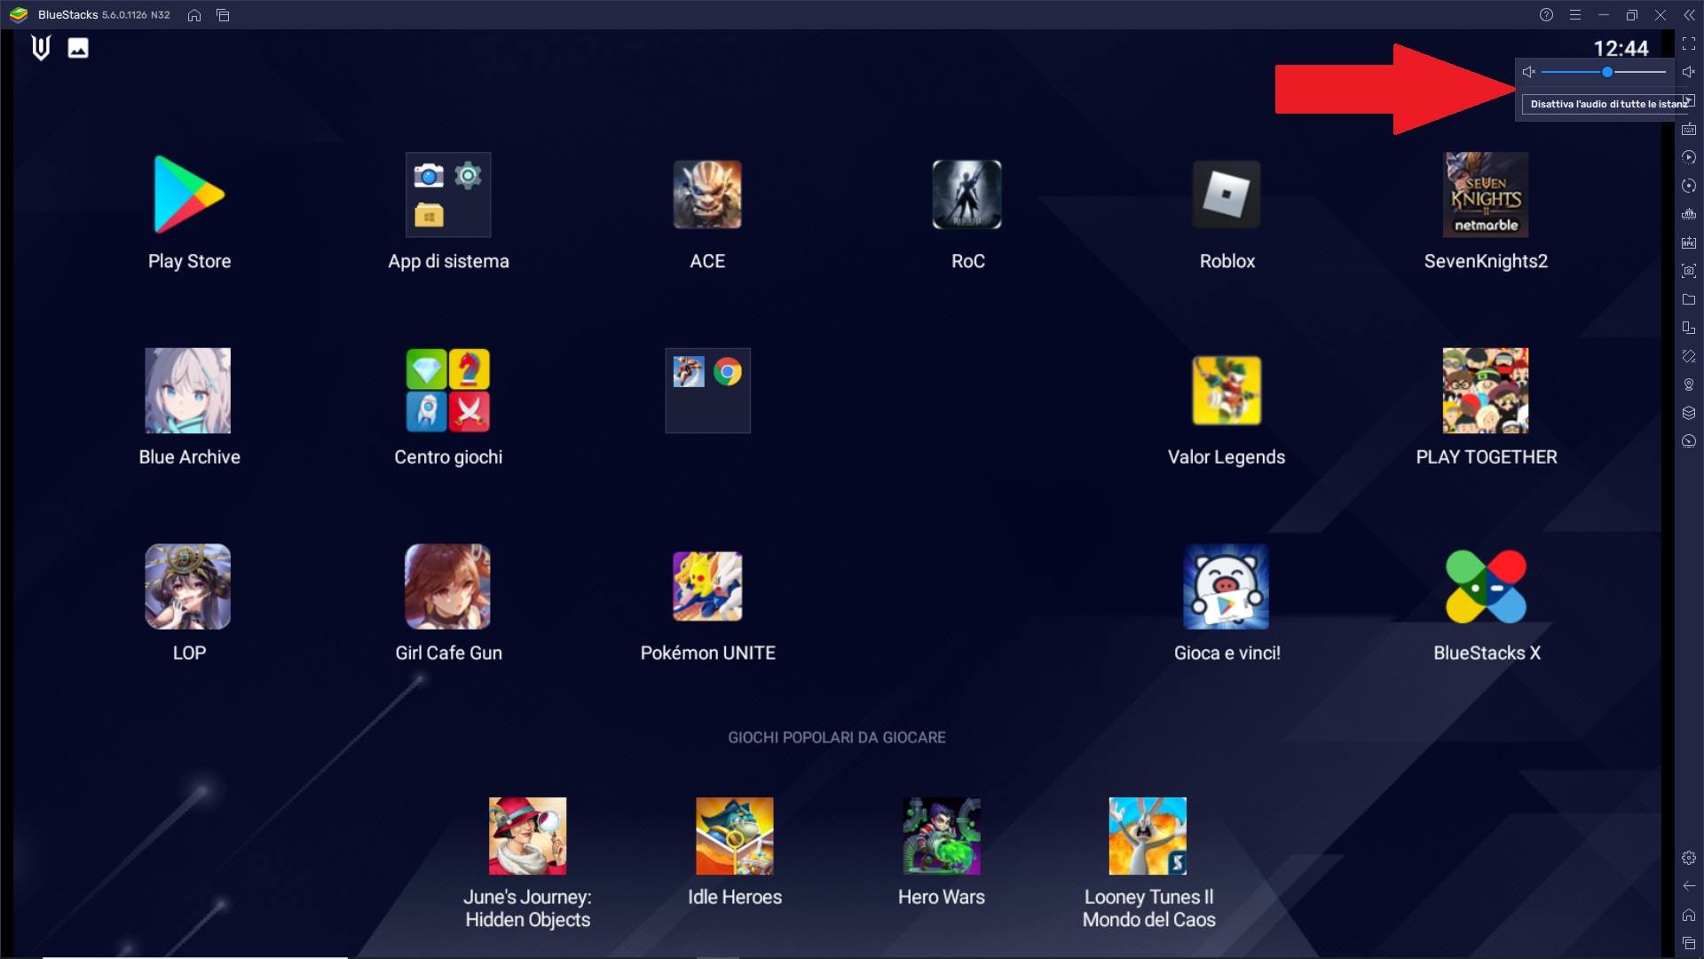
Task: Click the sidebar back arrow
Action: (1689, 886)
